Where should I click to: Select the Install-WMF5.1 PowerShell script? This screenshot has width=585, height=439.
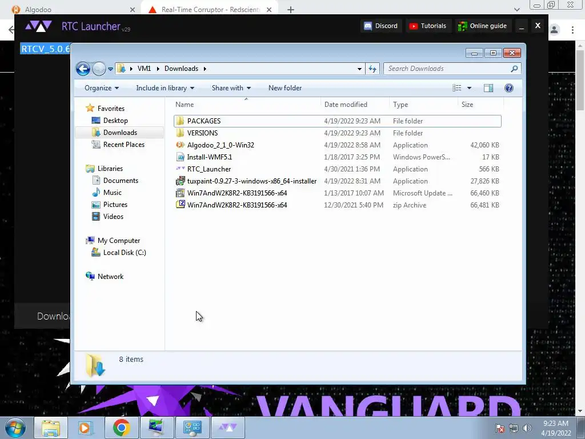[x=337, y=157]
